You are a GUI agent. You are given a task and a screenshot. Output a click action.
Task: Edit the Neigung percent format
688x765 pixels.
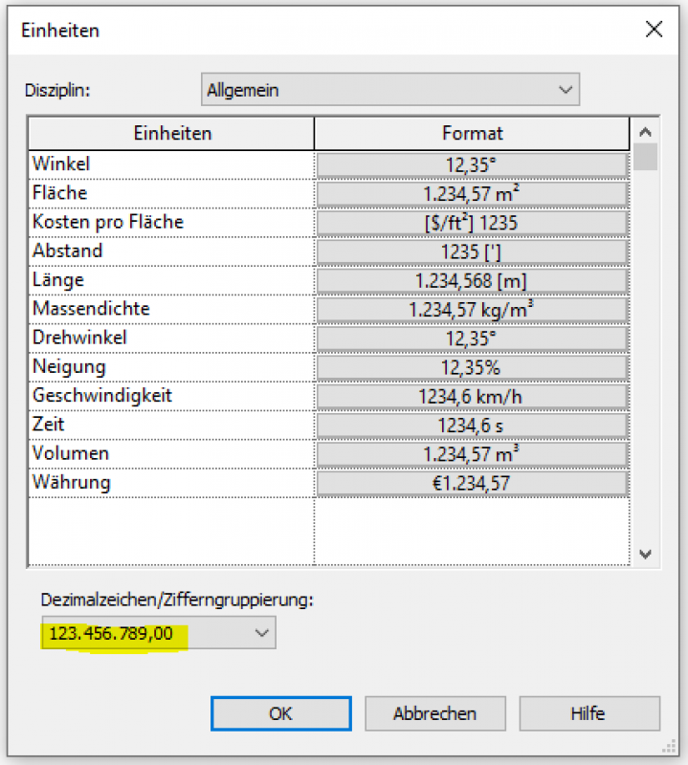click(472, 367)
